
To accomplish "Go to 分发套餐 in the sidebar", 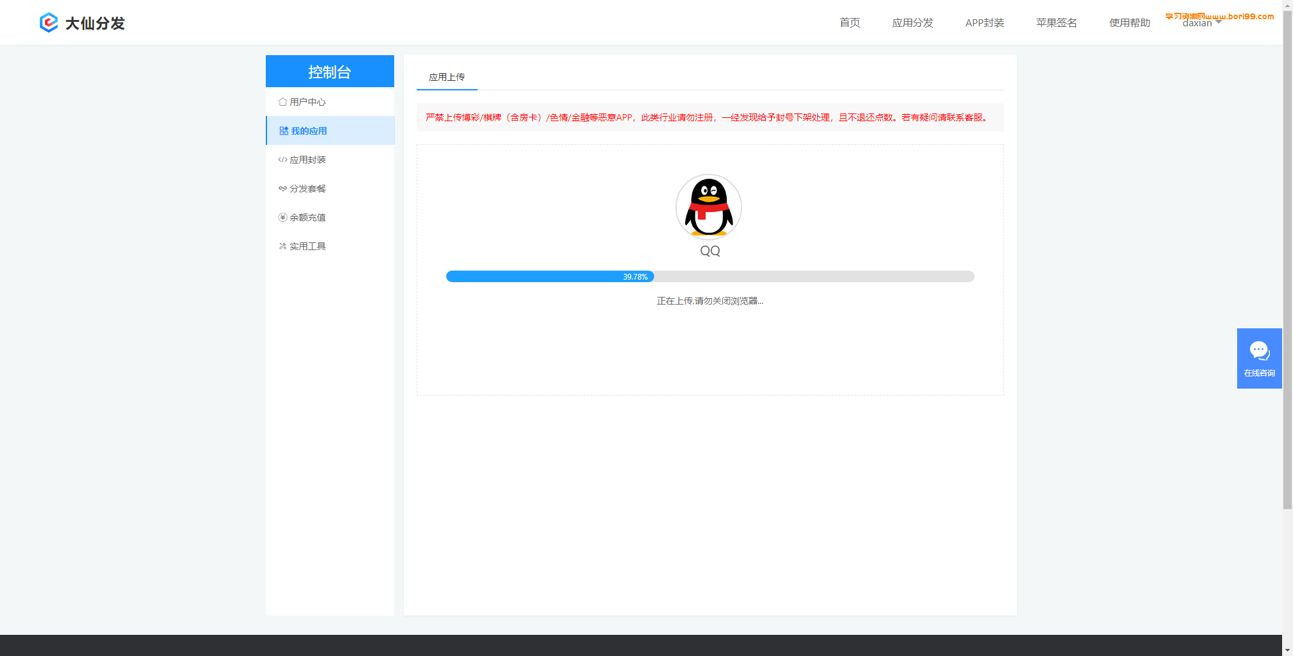I will (330, 189).
